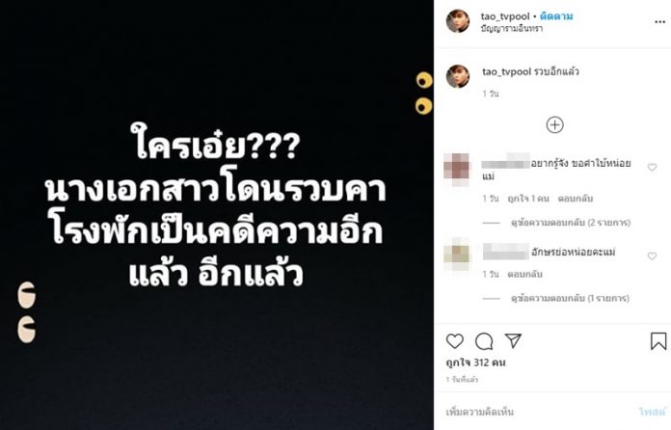671x430 pixels.
Task: Open tao_tvpool username in header
Action: pos(505,16)
